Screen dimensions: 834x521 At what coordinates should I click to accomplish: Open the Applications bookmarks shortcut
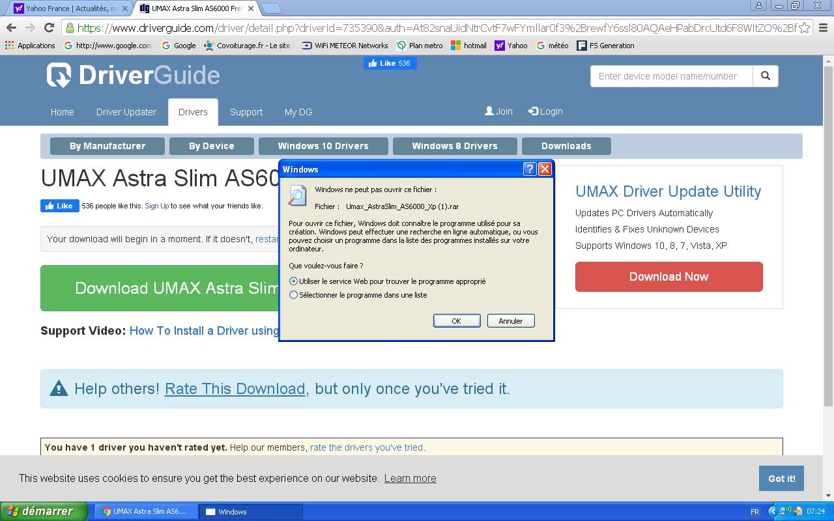30,46
